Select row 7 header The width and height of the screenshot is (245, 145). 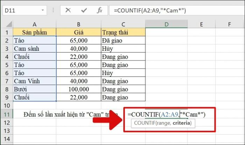(7, 81)
